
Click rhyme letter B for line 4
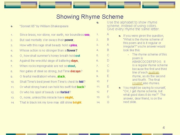[108, 50]
